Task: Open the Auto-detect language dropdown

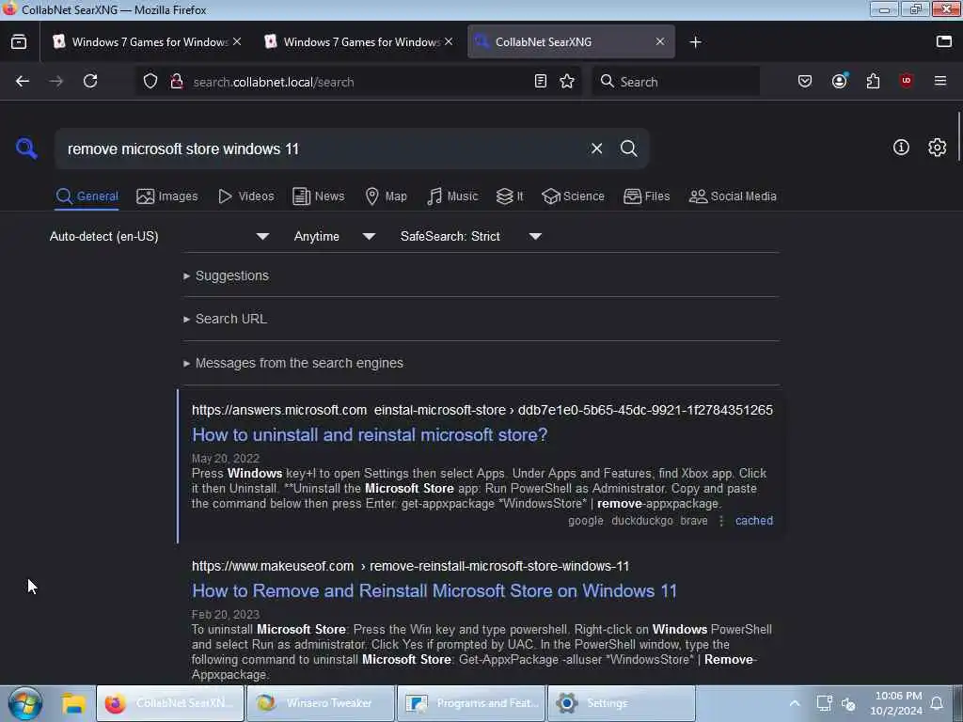Action: coord(159,236)
